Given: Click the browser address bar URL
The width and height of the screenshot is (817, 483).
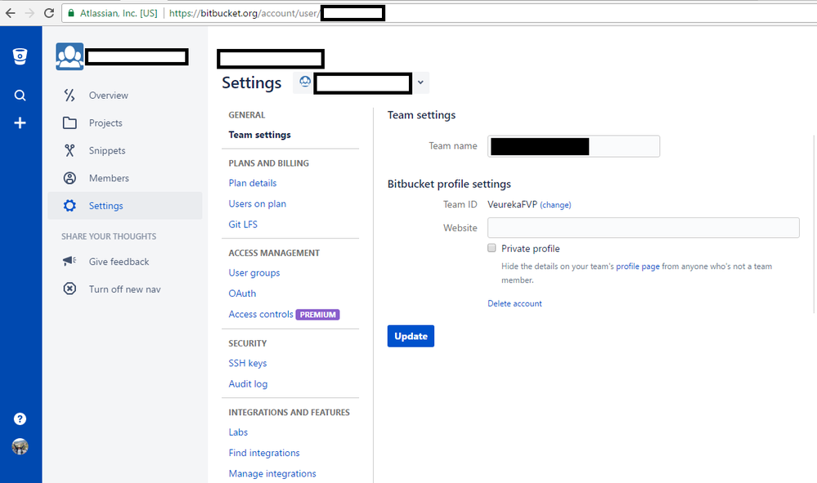Looking at the screenshot, I should (x=245, y=13).
